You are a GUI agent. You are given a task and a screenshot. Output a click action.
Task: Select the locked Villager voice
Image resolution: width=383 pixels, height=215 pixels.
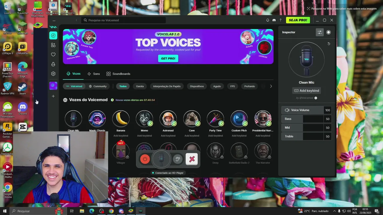coord(121,151)
